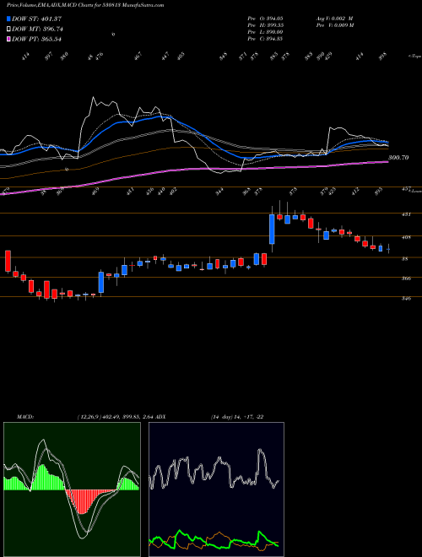
Task: Click the (14 day) ADX values text
Action: point(237,417)
